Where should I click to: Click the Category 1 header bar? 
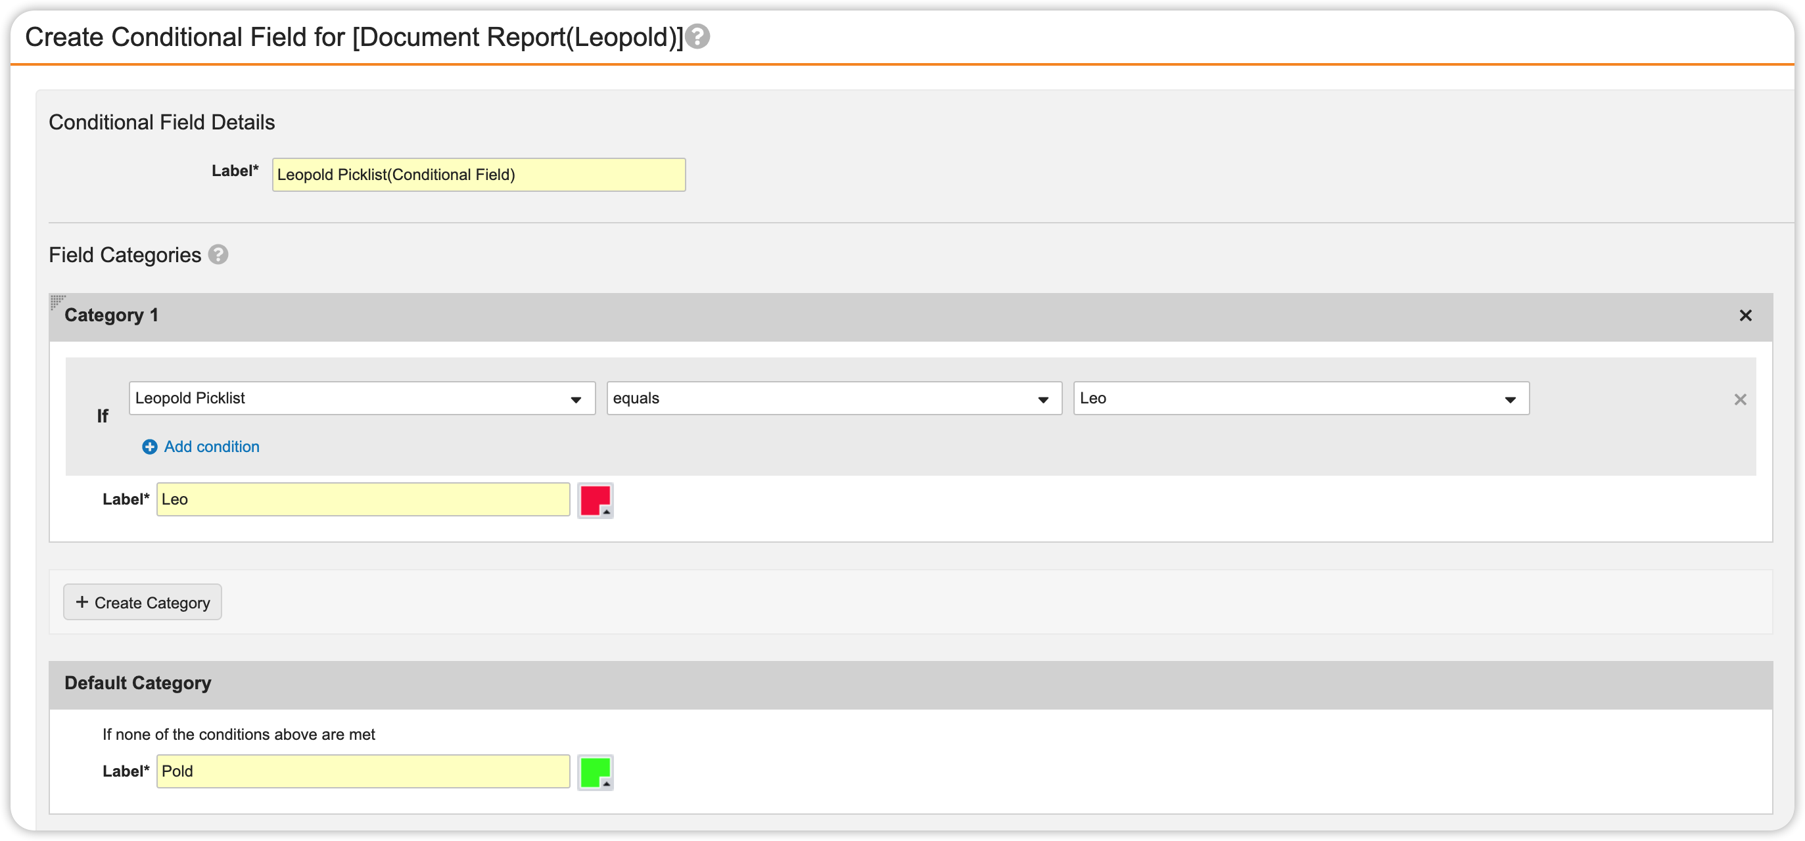(911, 317)
